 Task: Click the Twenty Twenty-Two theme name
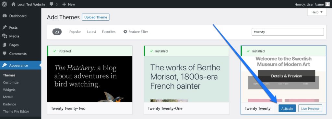tap(68, 108)
